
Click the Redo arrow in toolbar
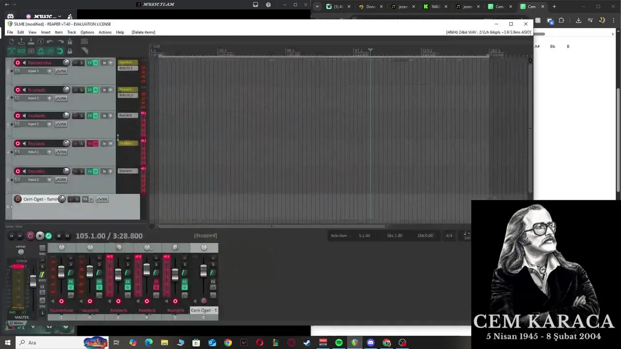(60, 42)
